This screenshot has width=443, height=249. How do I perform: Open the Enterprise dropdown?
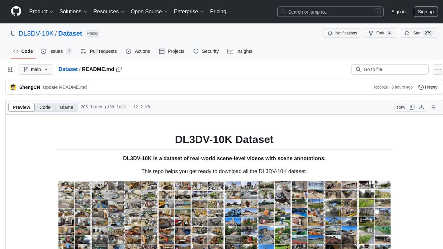pos(189,11)
